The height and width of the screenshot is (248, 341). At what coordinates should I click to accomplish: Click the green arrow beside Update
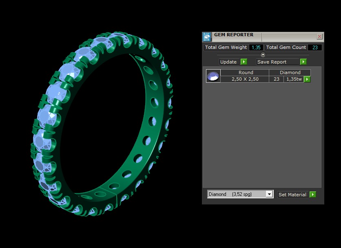(x=244, y=62)
